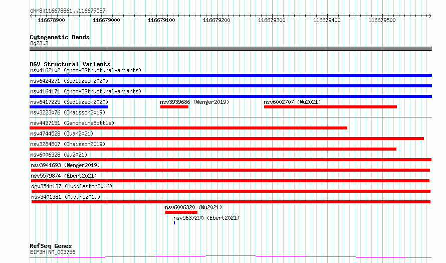Click the red bar under nsv4744528
Viewport: 446px width, 263px height.
pyautogui.click(x=227, y=139)
